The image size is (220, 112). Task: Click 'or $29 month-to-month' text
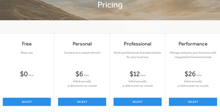[x=193, y=86]
